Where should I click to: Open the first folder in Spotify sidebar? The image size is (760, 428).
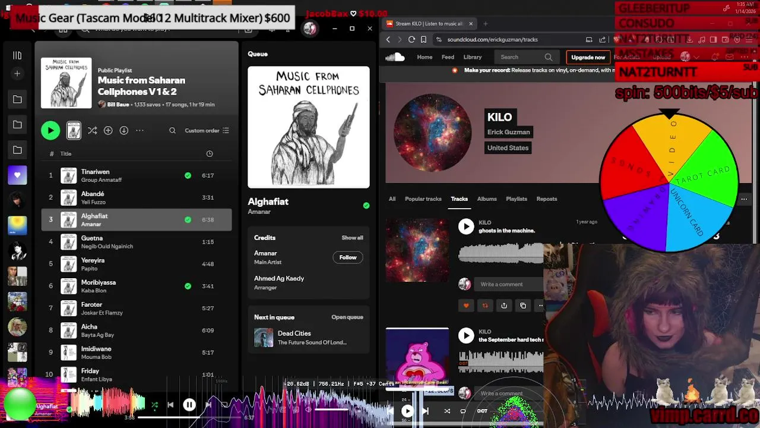[x=17, y=99]
